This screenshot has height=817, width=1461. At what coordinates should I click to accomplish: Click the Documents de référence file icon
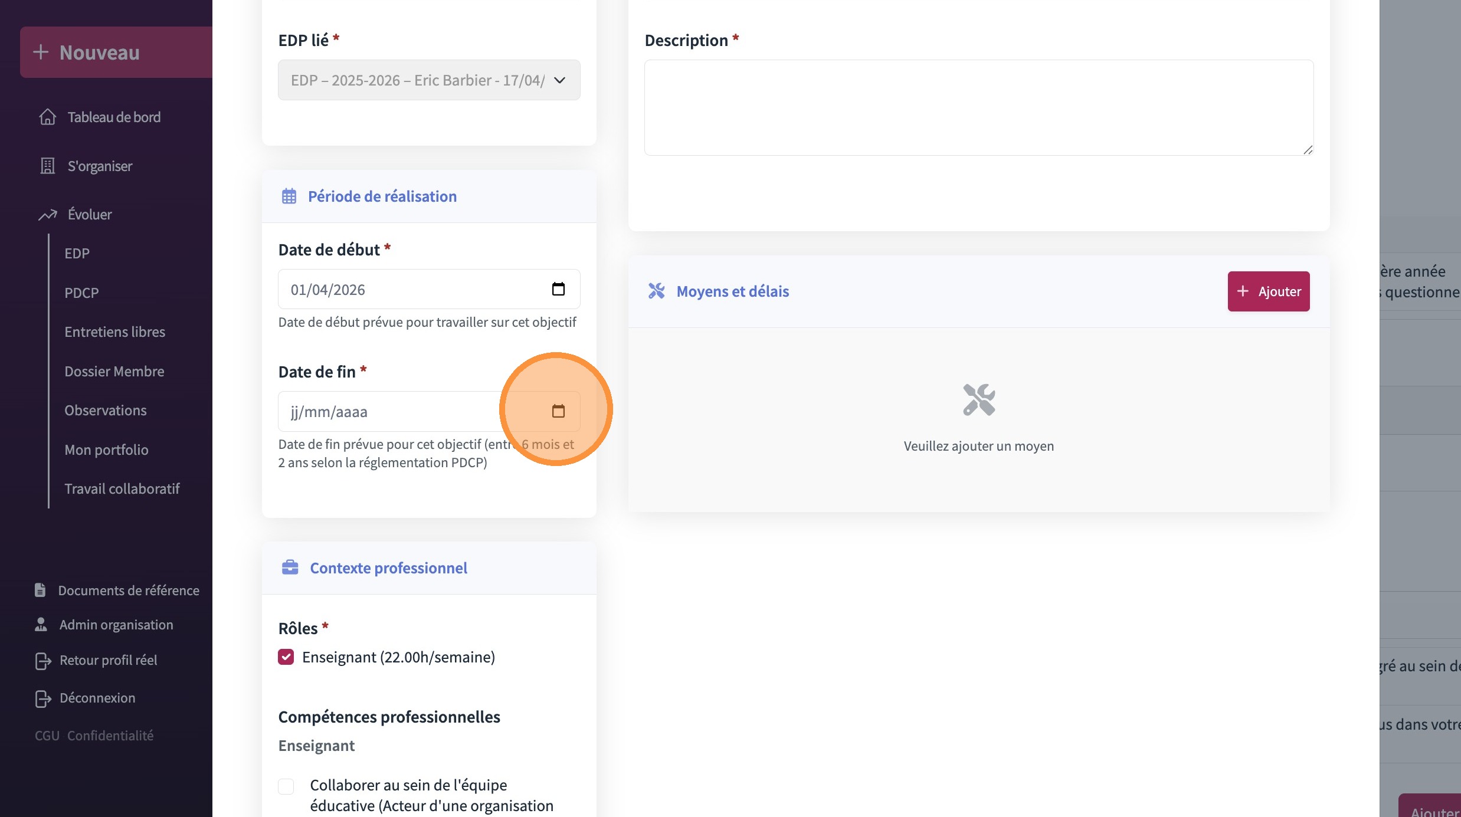40,590
